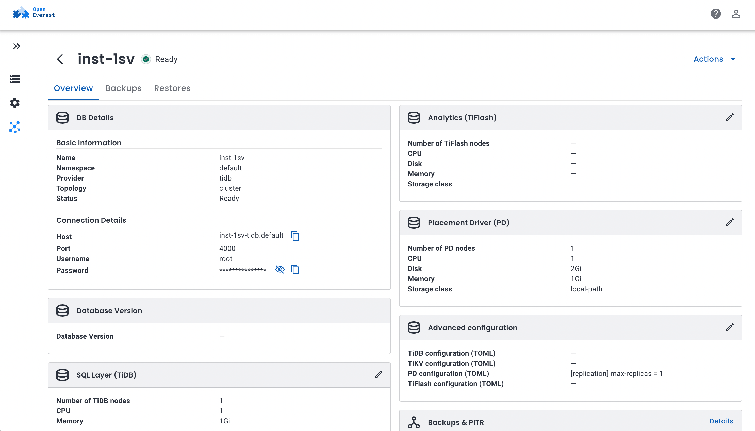Click the Port value 4000

227,249
